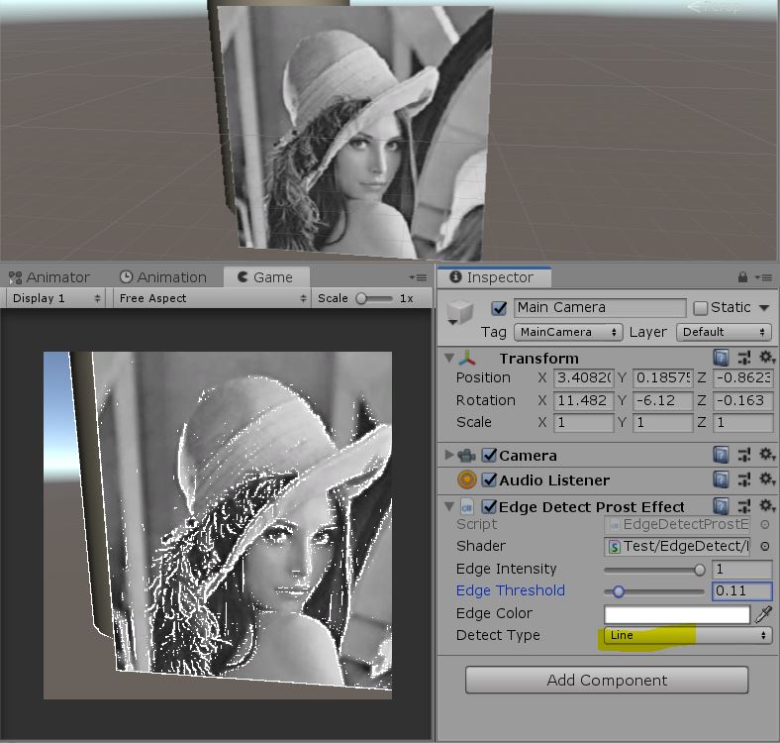This screenshot has height=743, width=780.
Task: Click the eyedropper next to Edge Color
Action: point(763,614)
